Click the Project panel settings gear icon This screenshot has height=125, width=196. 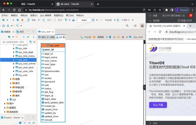click(20, 123)
